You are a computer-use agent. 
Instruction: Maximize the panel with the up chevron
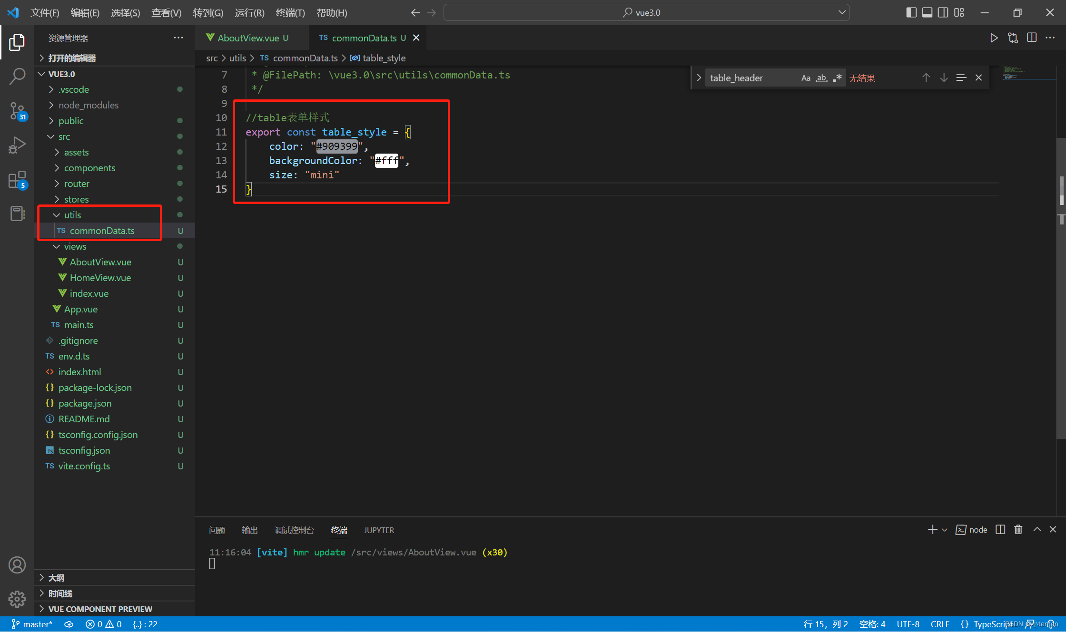[1037, 530]
